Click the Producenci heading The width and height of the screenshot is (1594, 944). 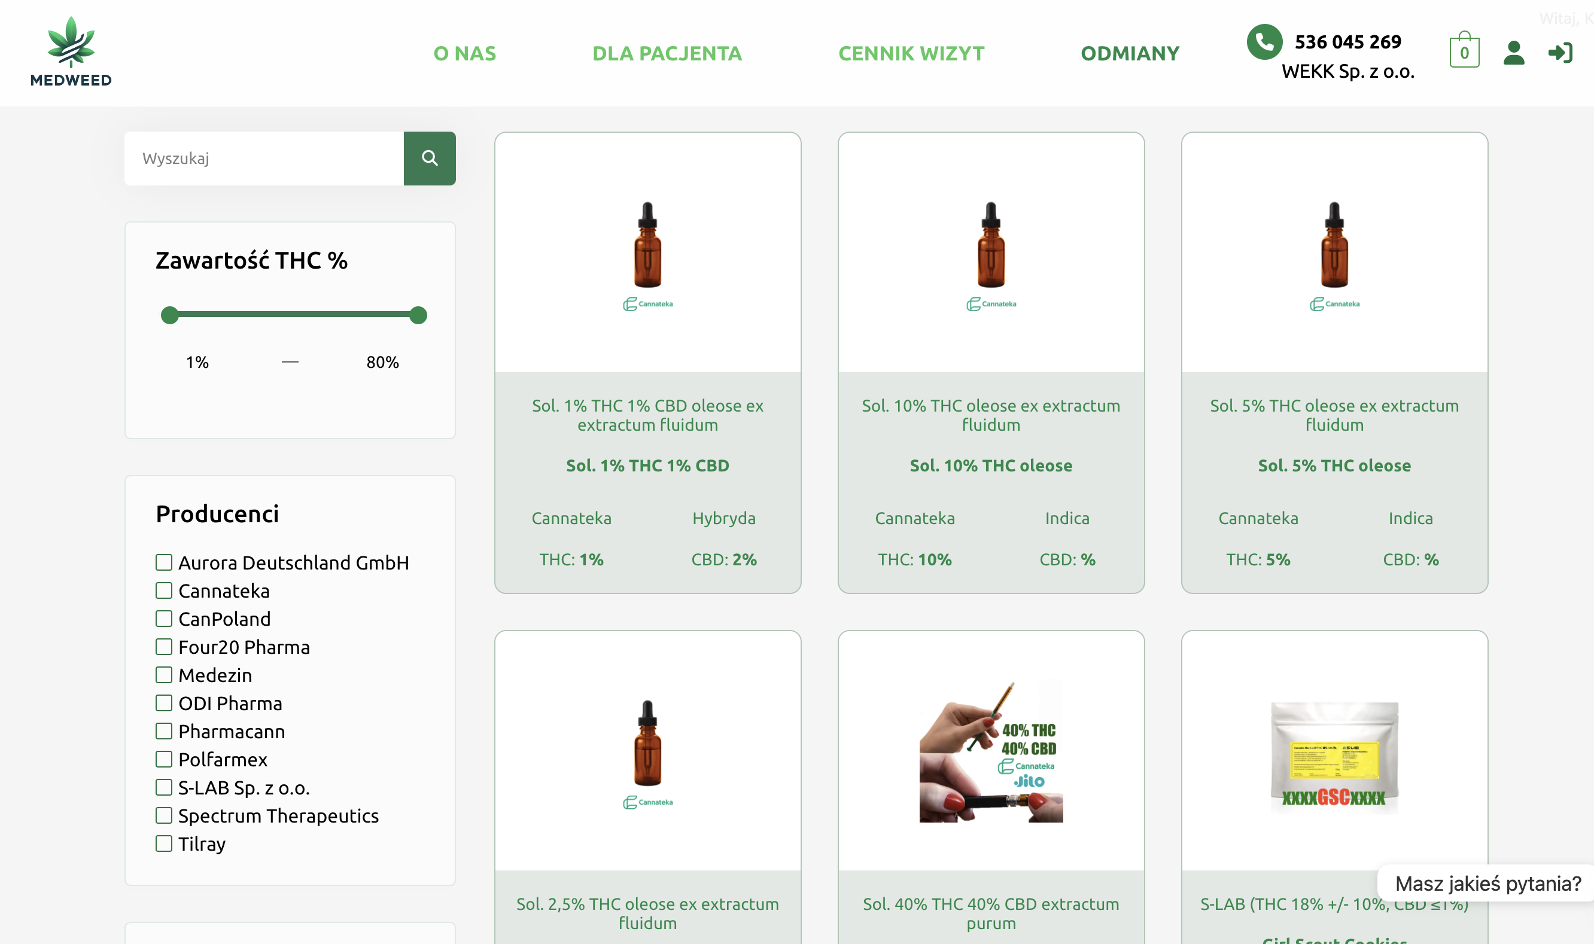pos(218,514)
